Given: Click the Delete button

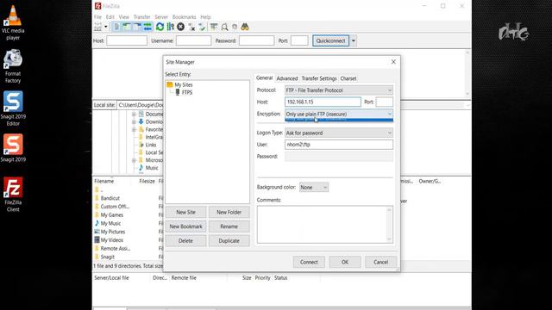Looking at the screenshot, I should [185, 241].
